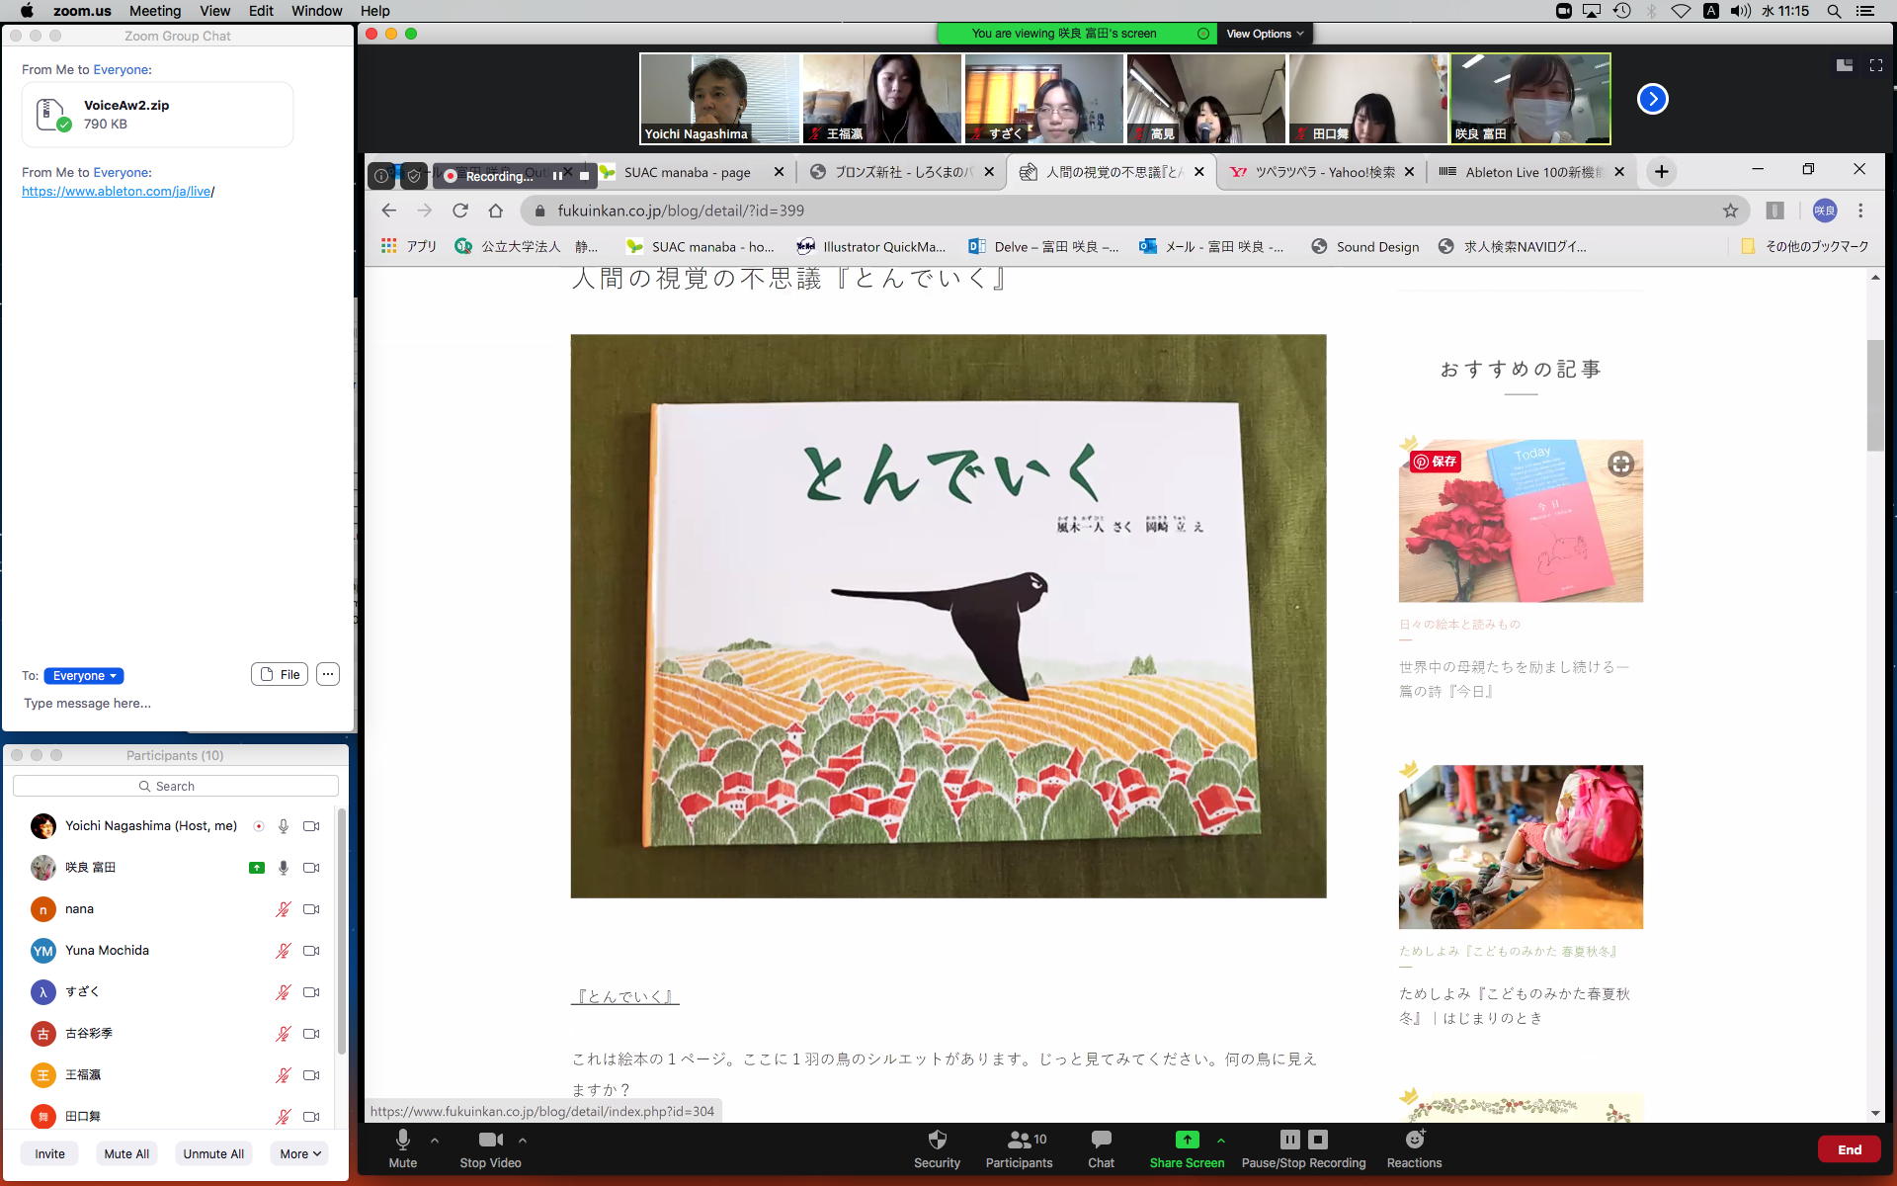This screenshot has height=1186, width=1897.
Task: Click the green Share Screen icon
Action: coord(1187,1141)
